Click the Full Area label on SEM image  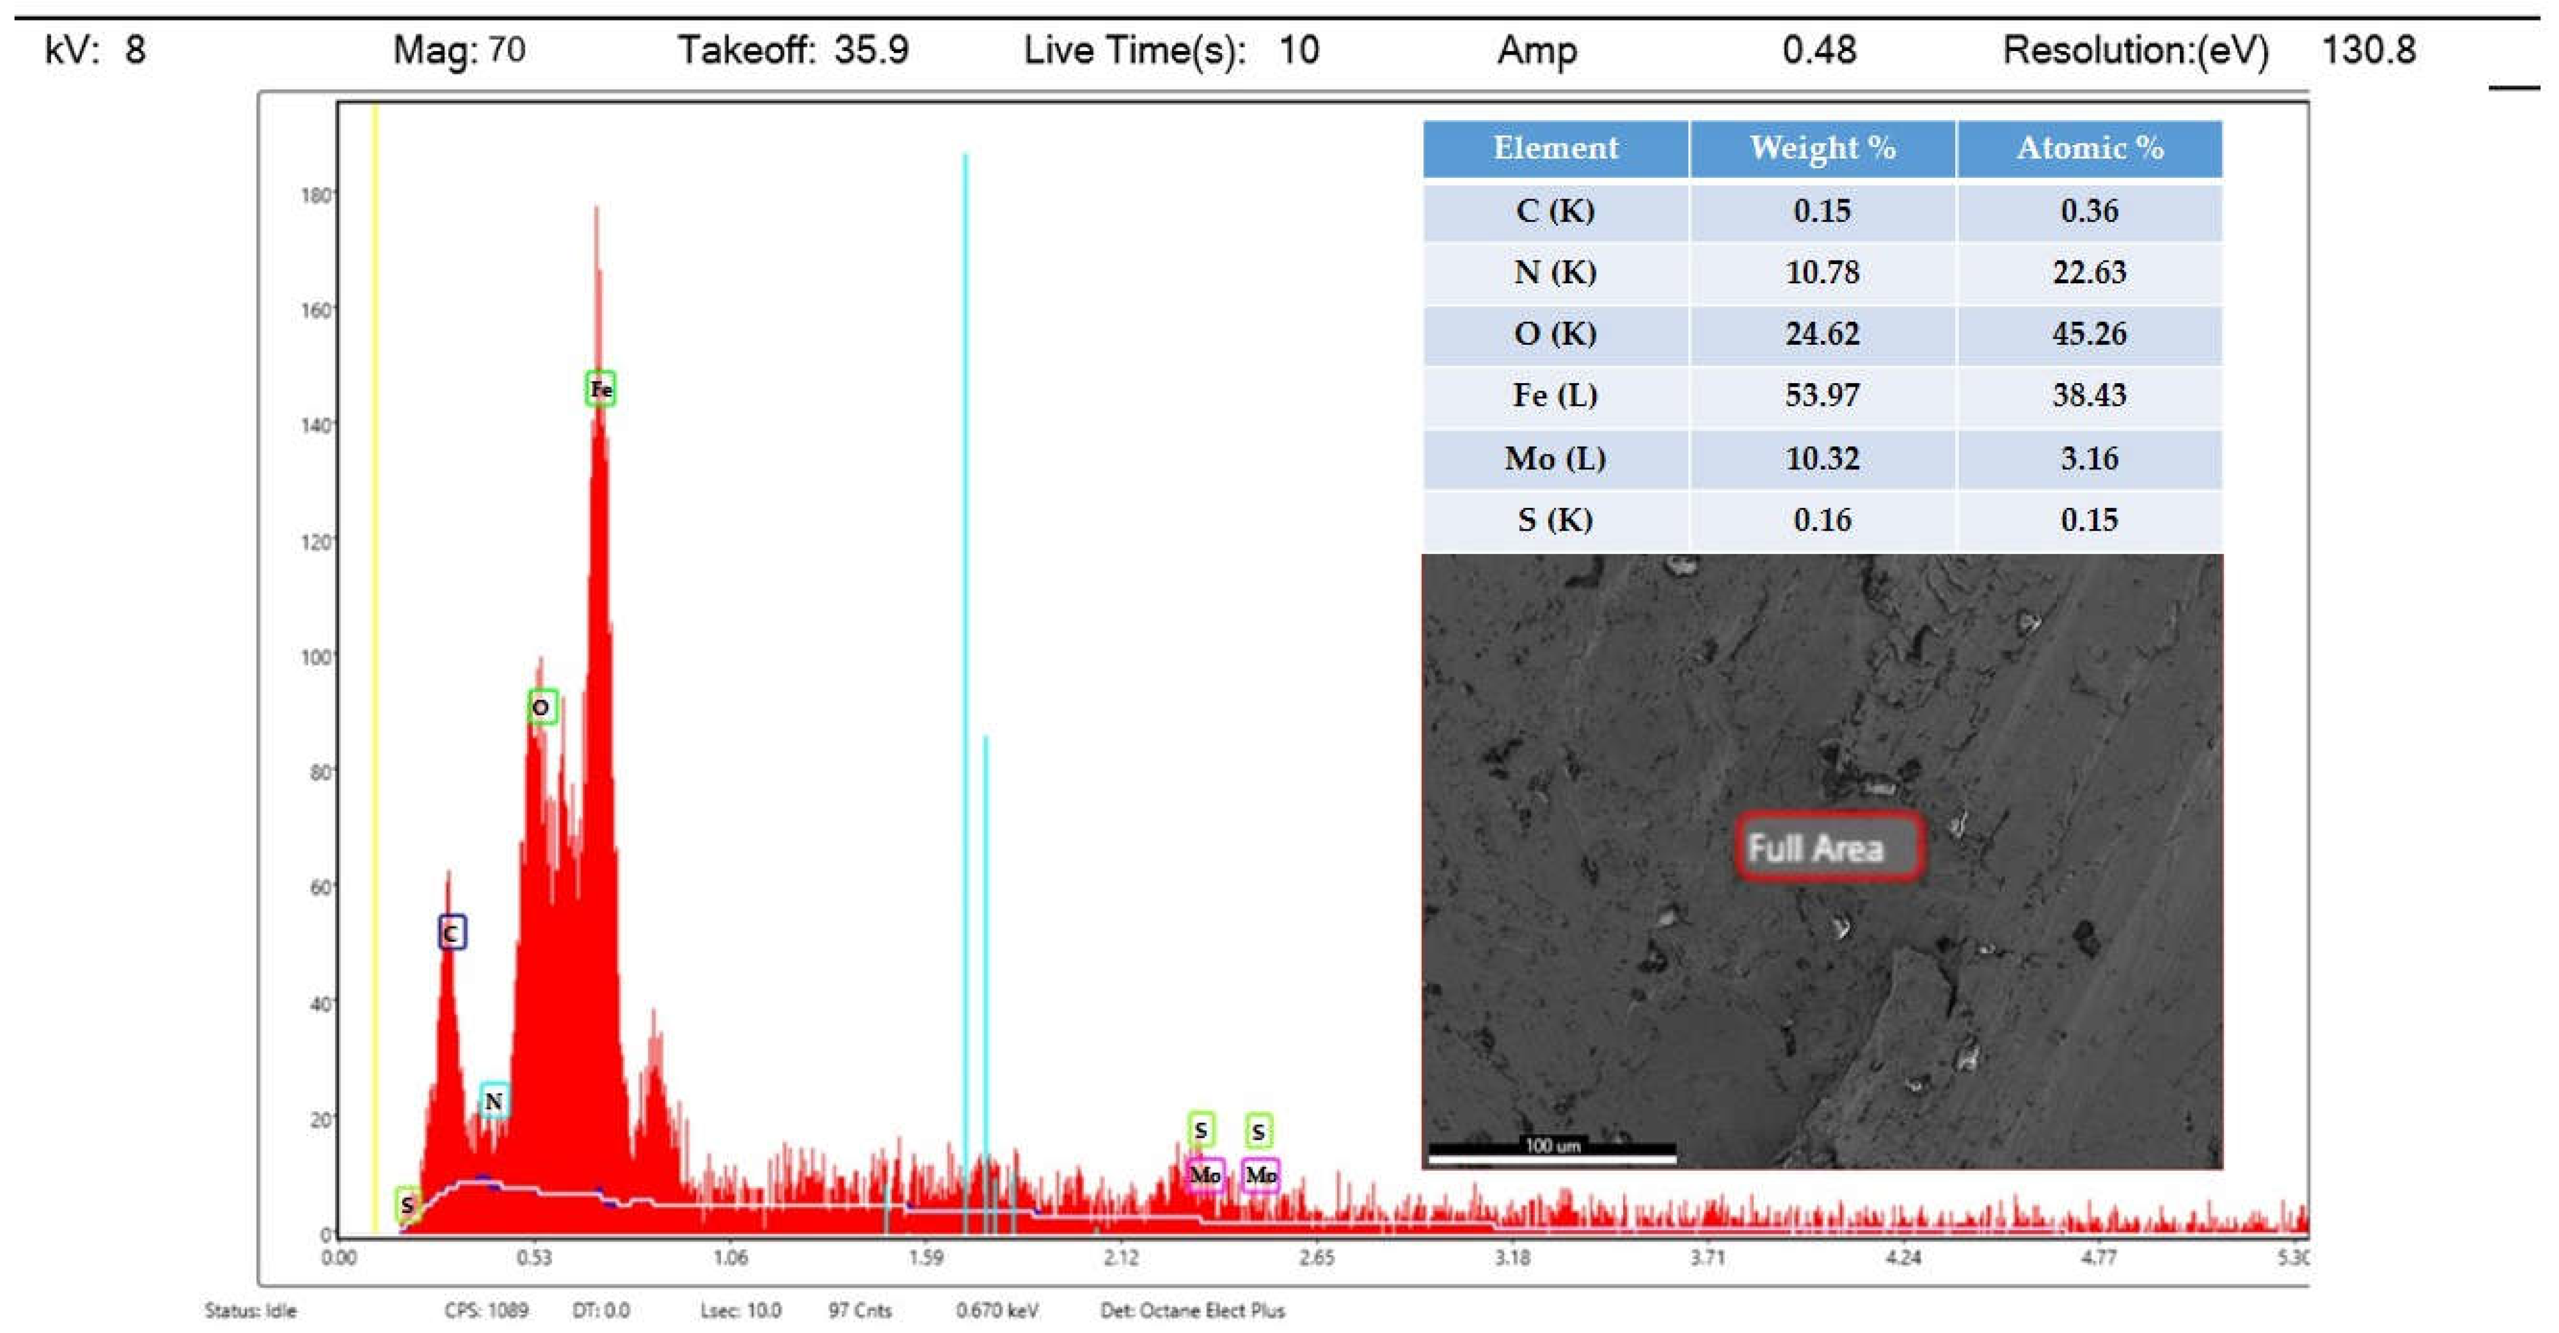pos(1829,847)
